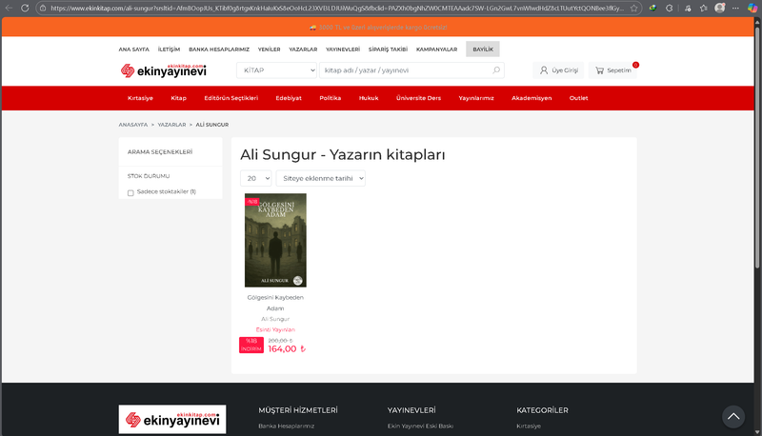The width and height of the screenshot is (762, 436).
Task: Open browser extensions puzzle icon
Action: 670,8
